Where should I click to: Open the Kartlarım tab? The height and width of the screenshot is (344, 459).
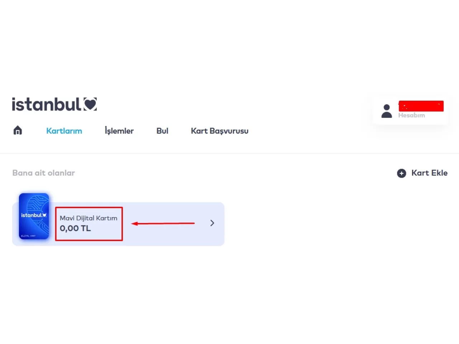click(x=64, y=131)
